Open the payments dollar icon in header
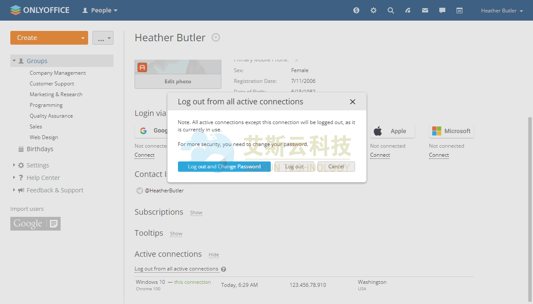 coord(356,10)
